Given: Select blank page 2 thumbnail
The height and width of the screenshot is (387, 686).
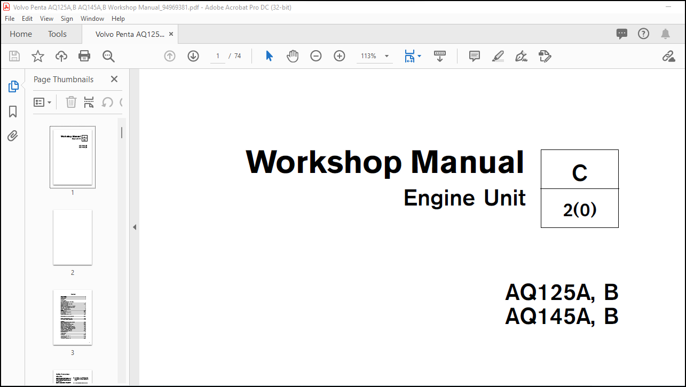Looking at the screenshot, I should coord(73,237).
